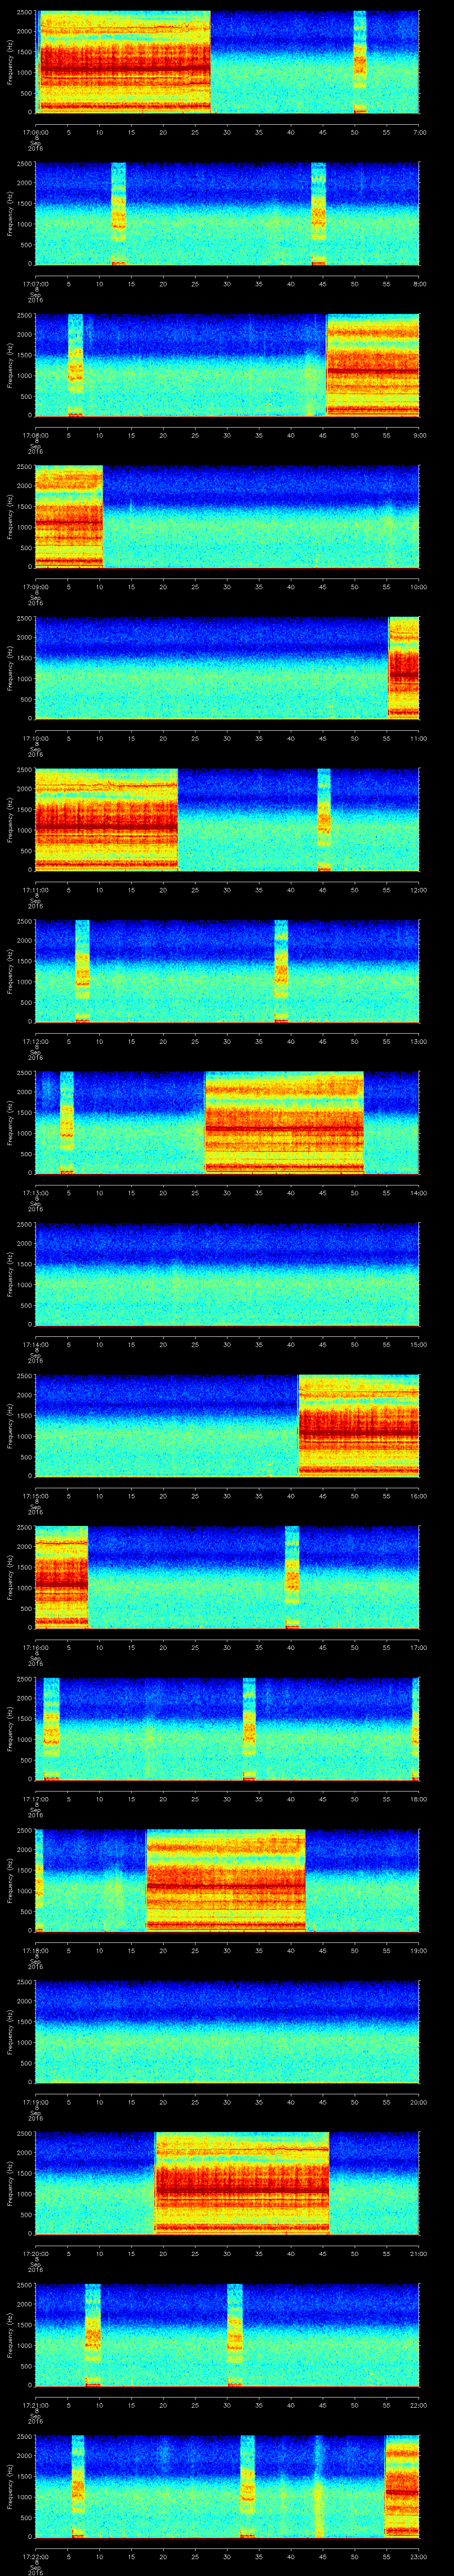Image resolution: width=454 pixels, height=2576 pixels.
Task: Click the 17:10:00 time axis label
Action: pos(35,738)
